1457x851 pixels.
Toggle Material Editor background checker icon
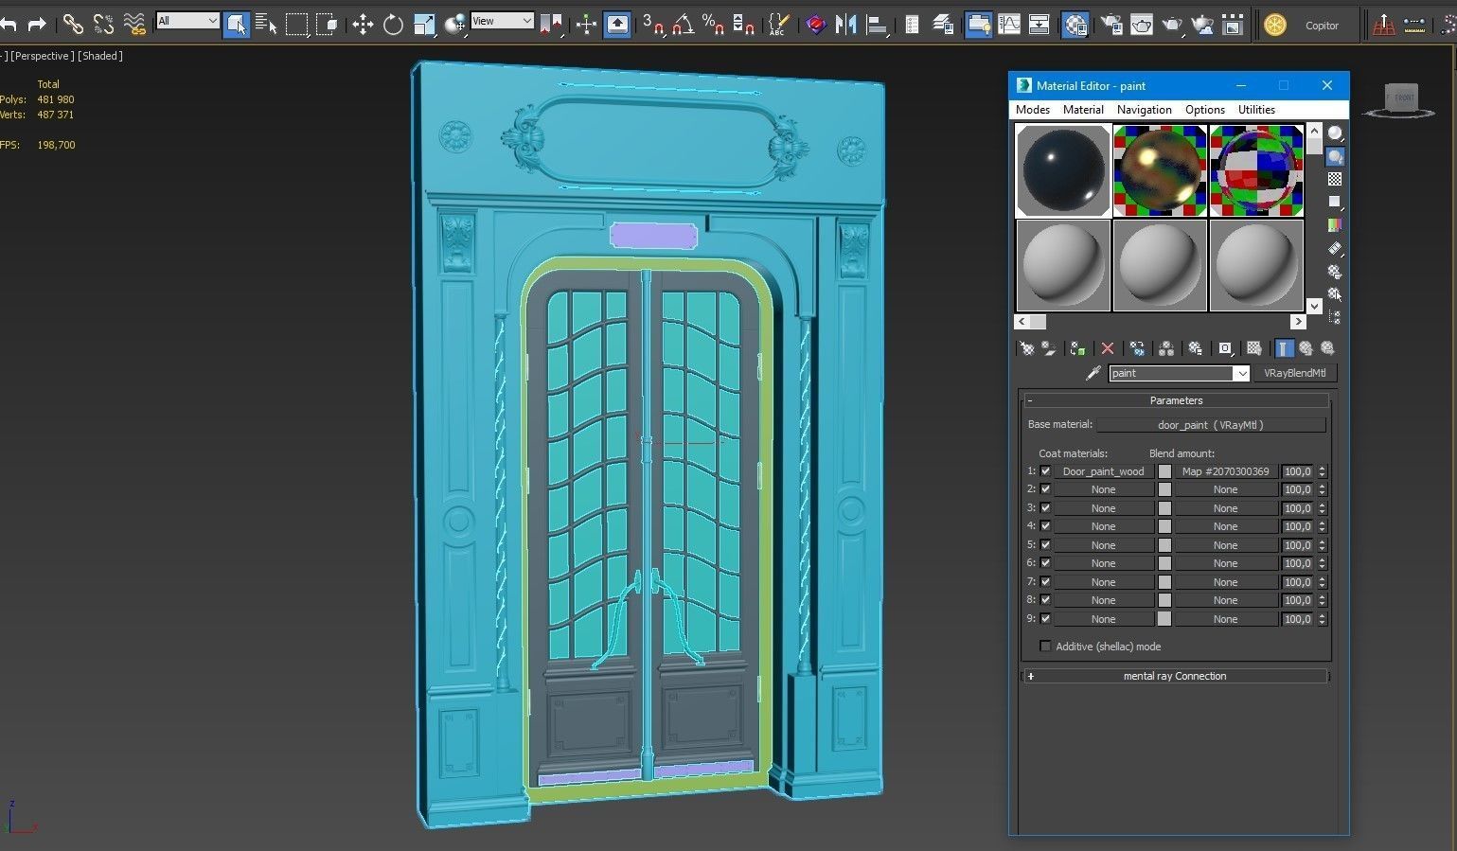[x=1335, y=179]
